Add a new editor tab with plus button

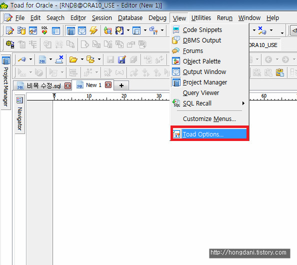[x=121, y=85]
